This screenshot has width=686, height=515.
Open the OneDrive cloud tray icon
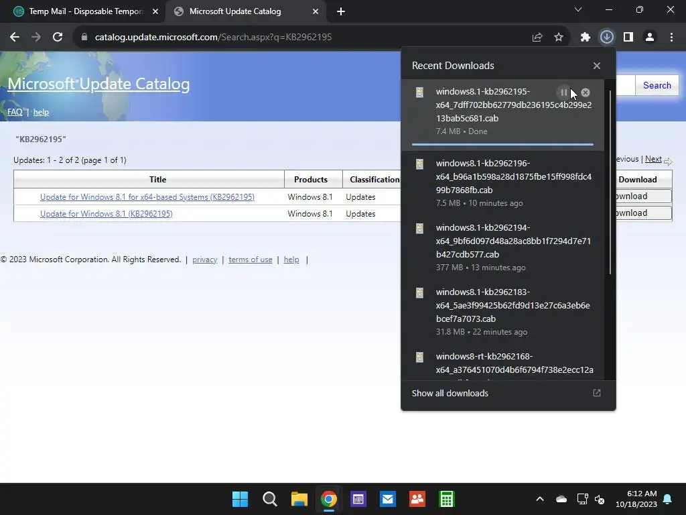point(561,499)
